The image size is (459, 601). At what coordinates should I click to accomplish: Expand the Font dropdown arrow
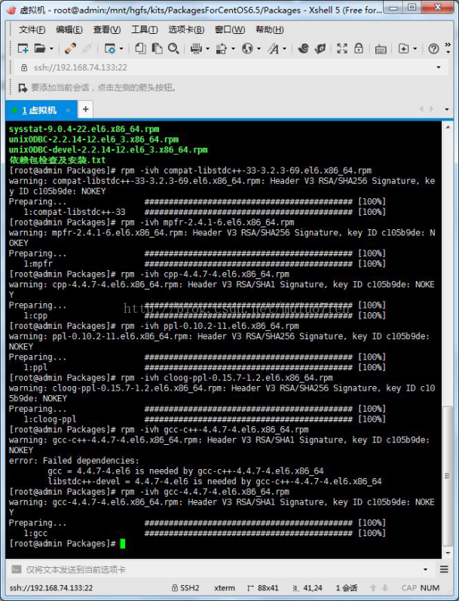(x=284, y=49)
